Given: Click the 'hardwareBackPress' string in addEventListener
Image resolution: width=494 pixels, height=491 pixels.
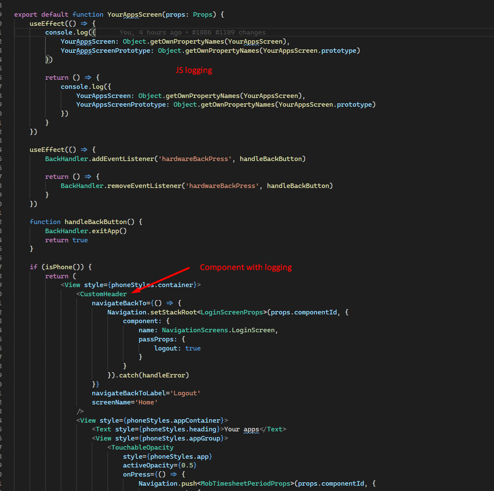Looking at the screenshot, I should coord(195,158).
